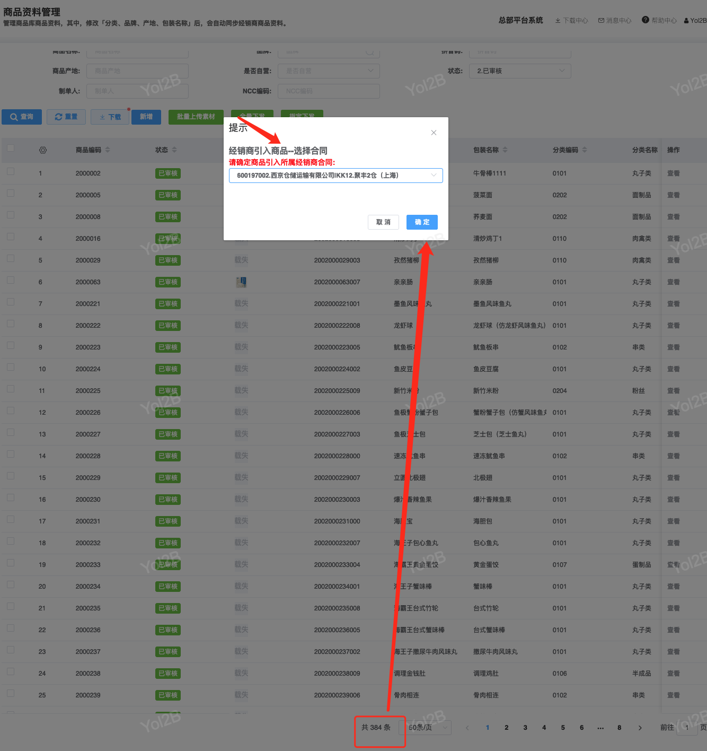
Task: Click 查看 for product 2000231
Action: tap(674, 521)
